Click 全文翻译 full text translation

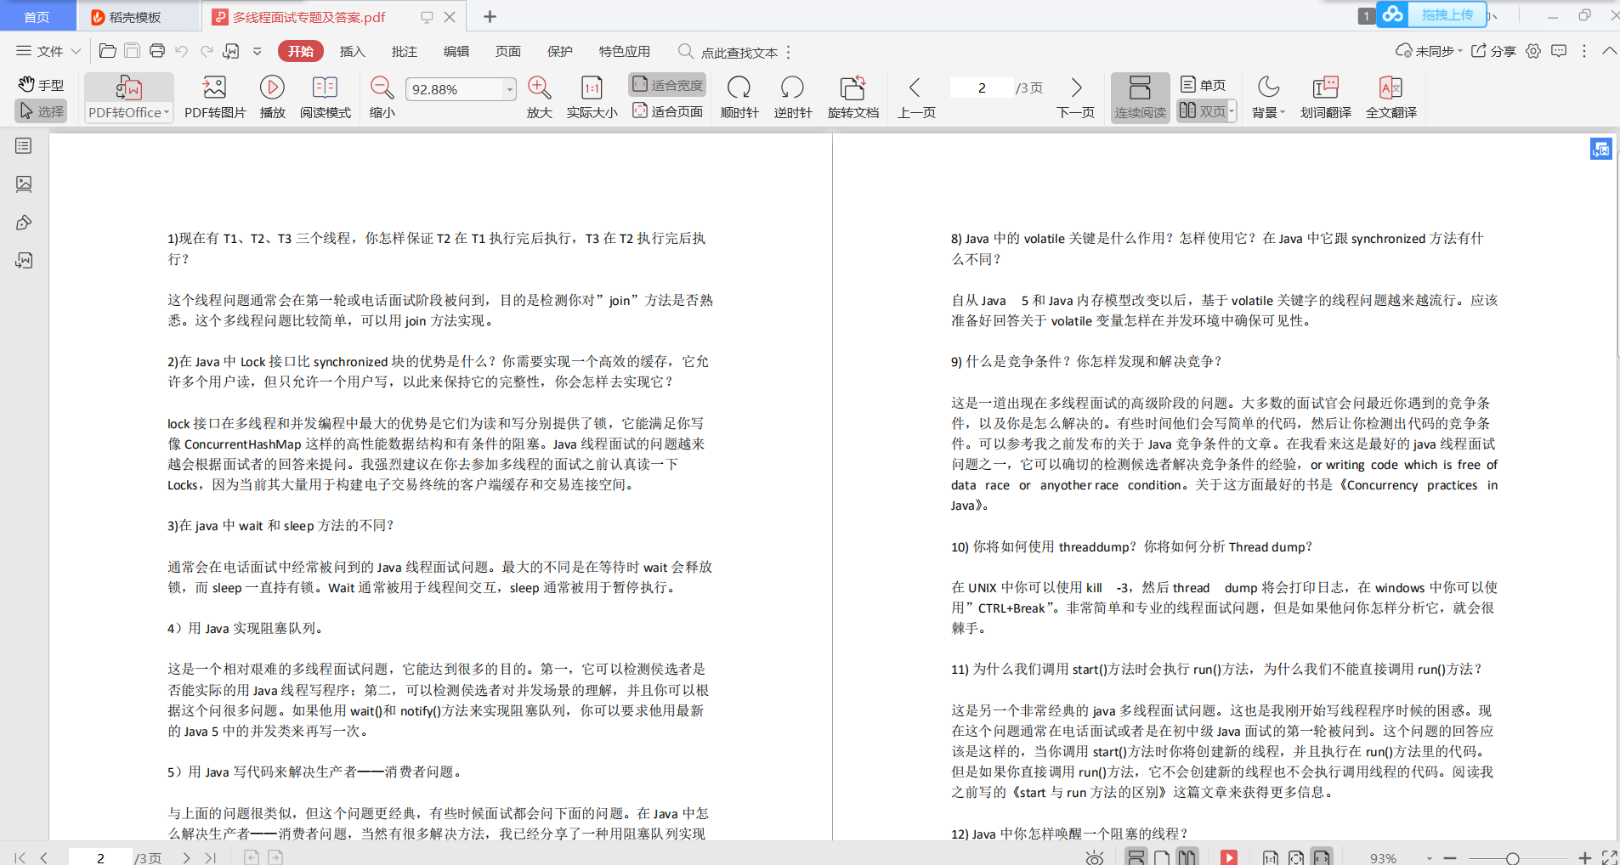tap(1391, 97)
